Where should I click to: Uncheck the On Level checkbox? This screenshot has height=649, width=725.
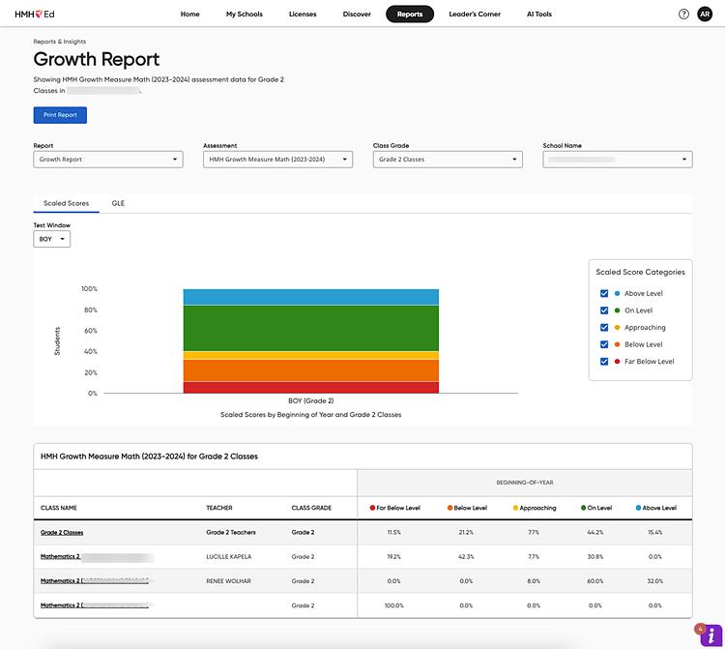(x=604, y=310)
